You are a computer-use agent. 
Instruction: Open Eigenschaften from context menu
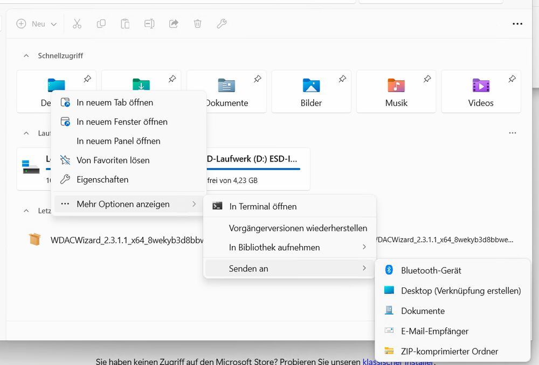[129, 180]
